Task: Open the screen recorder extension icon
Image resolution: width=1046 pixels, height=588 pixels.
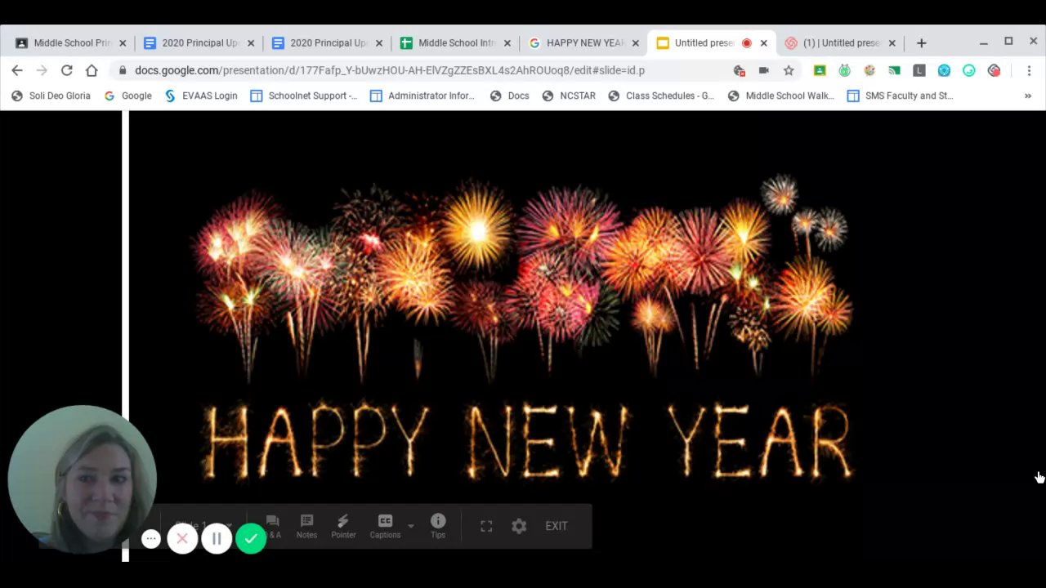Action: click(994, 70)
